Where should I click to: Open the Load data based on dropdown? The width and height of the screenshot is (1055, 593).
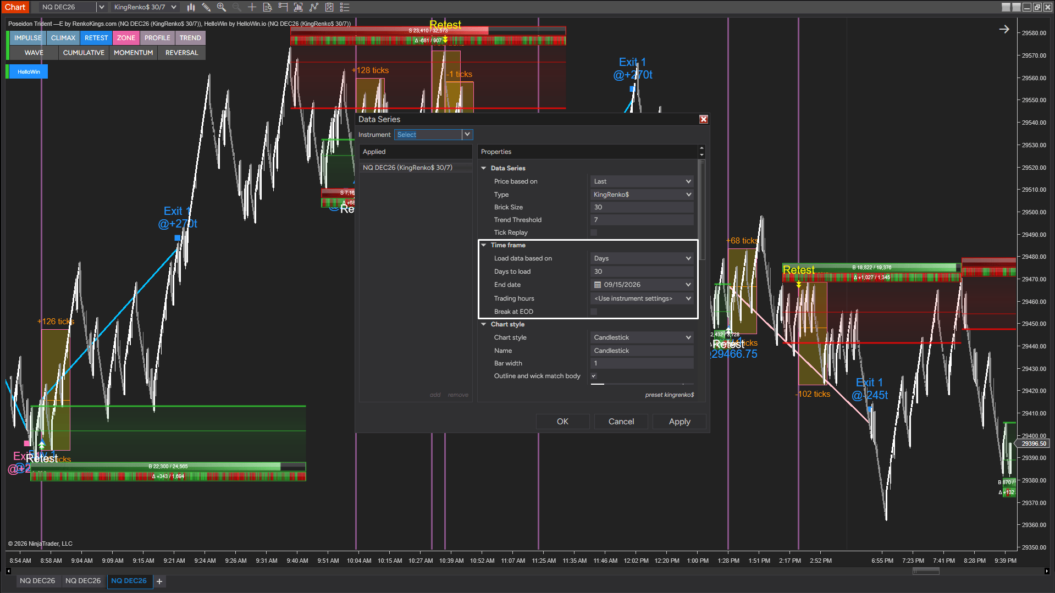(642, 258)
